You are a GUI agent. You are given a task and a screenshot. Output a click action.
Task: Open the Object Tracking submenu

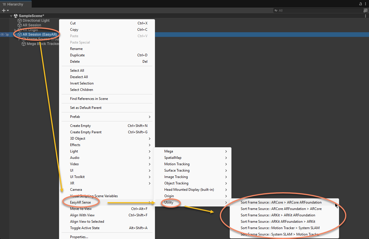pos(192,183)
